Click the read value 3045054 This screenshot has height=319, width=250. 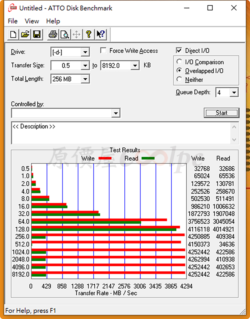click(x=223, y=221)
